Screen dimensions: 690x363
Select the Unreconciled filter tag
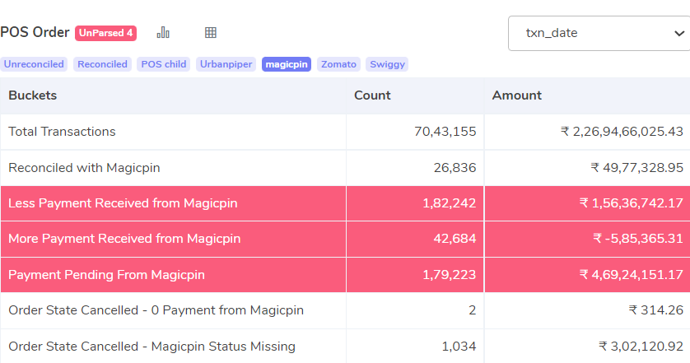(34, 64)
